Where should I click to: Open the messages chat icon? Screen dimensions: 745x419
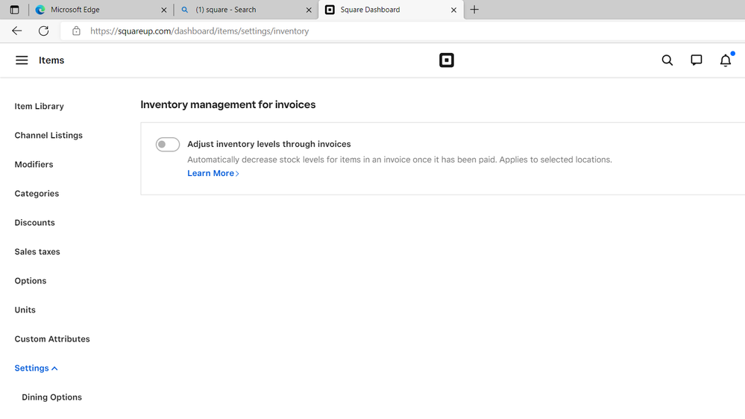tap(697, 60)
